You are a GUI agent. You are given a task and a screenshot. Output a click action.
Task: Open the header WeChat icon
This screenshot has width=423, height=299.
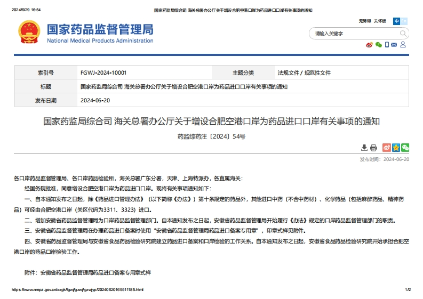coord(378,45)
